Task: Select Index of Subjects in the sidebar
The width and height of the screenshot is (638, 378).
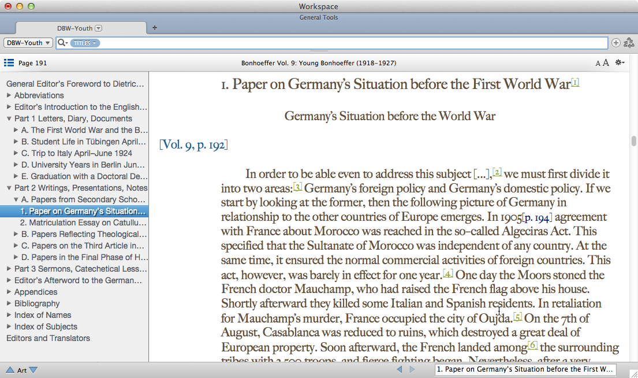Action: [x=46, y=327]
